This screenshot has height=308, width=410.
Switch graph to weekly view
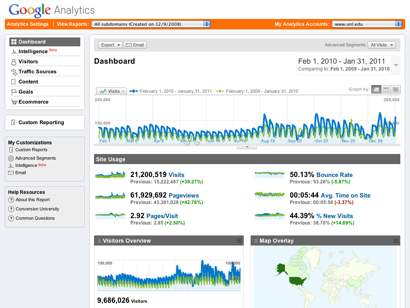coord(386,89)
